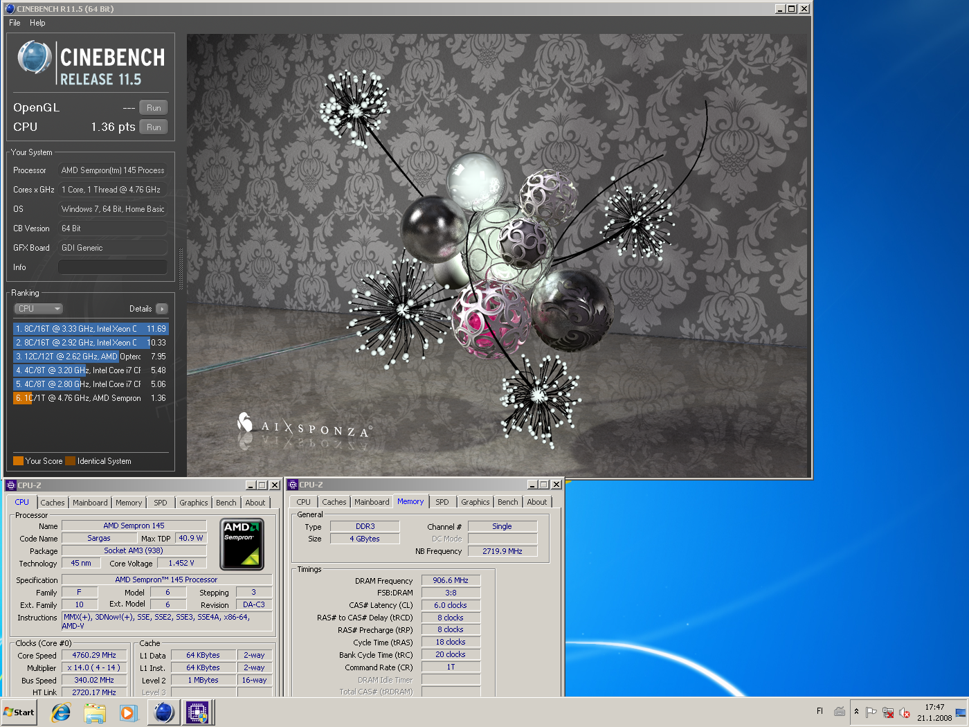
Task: Open About tab in right CPU-Z
Action: [x=537, y=502]
